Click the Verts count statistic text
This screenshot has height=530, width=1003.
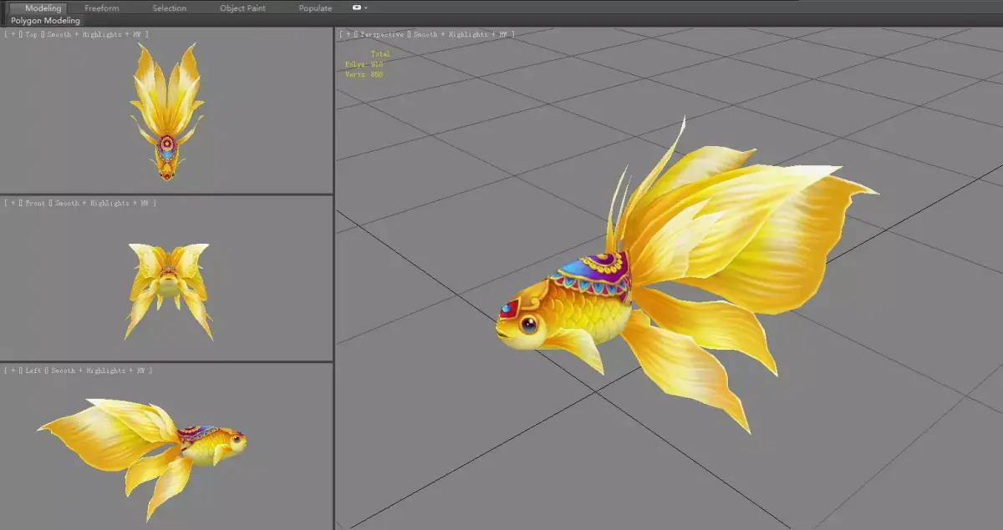click(x=364, y=74)
